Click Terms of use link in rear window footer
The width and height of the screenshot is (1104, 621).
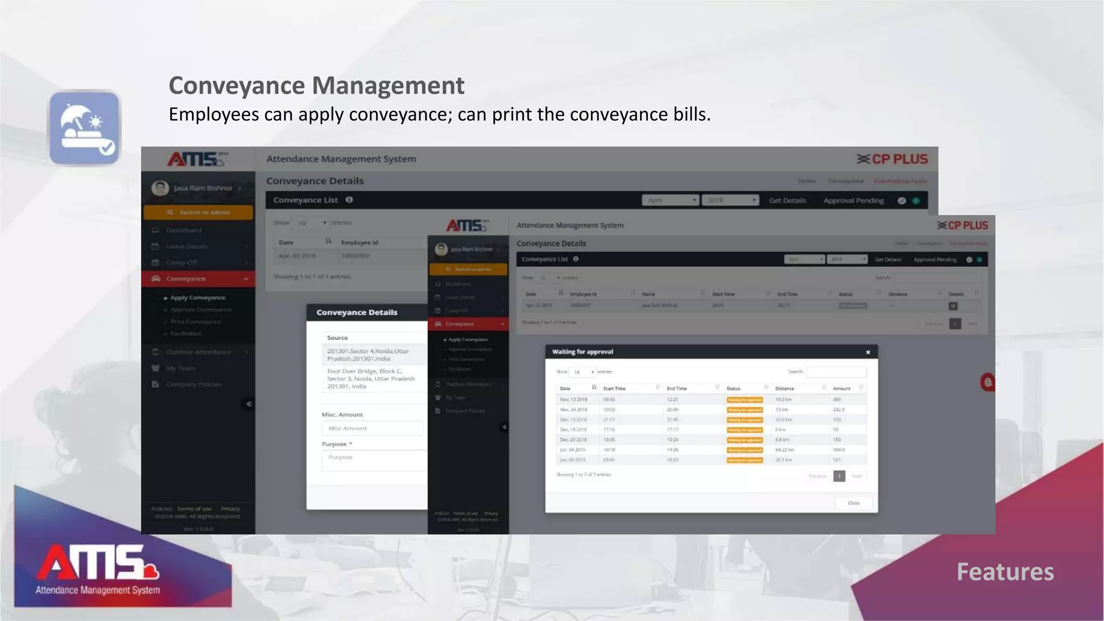coord(194,509)
